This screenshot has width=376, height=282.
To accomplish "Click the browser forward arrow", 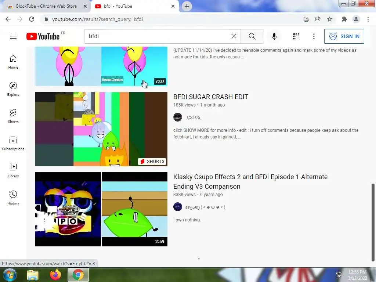I will 20,19.
